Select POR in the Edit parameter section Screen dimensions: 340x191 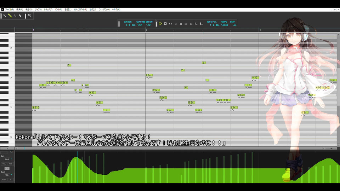7,160
